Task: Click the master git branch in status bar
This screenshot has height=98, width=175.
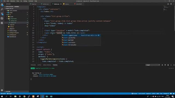Action: coord(3,94)
